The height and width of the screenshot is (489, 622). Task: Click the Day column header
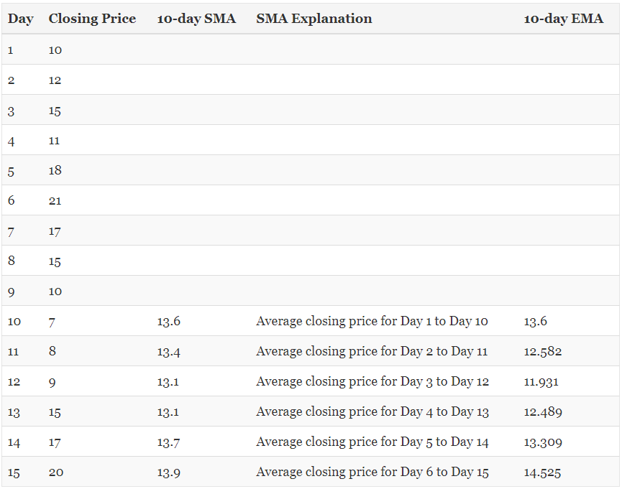[x=20, y=19]
